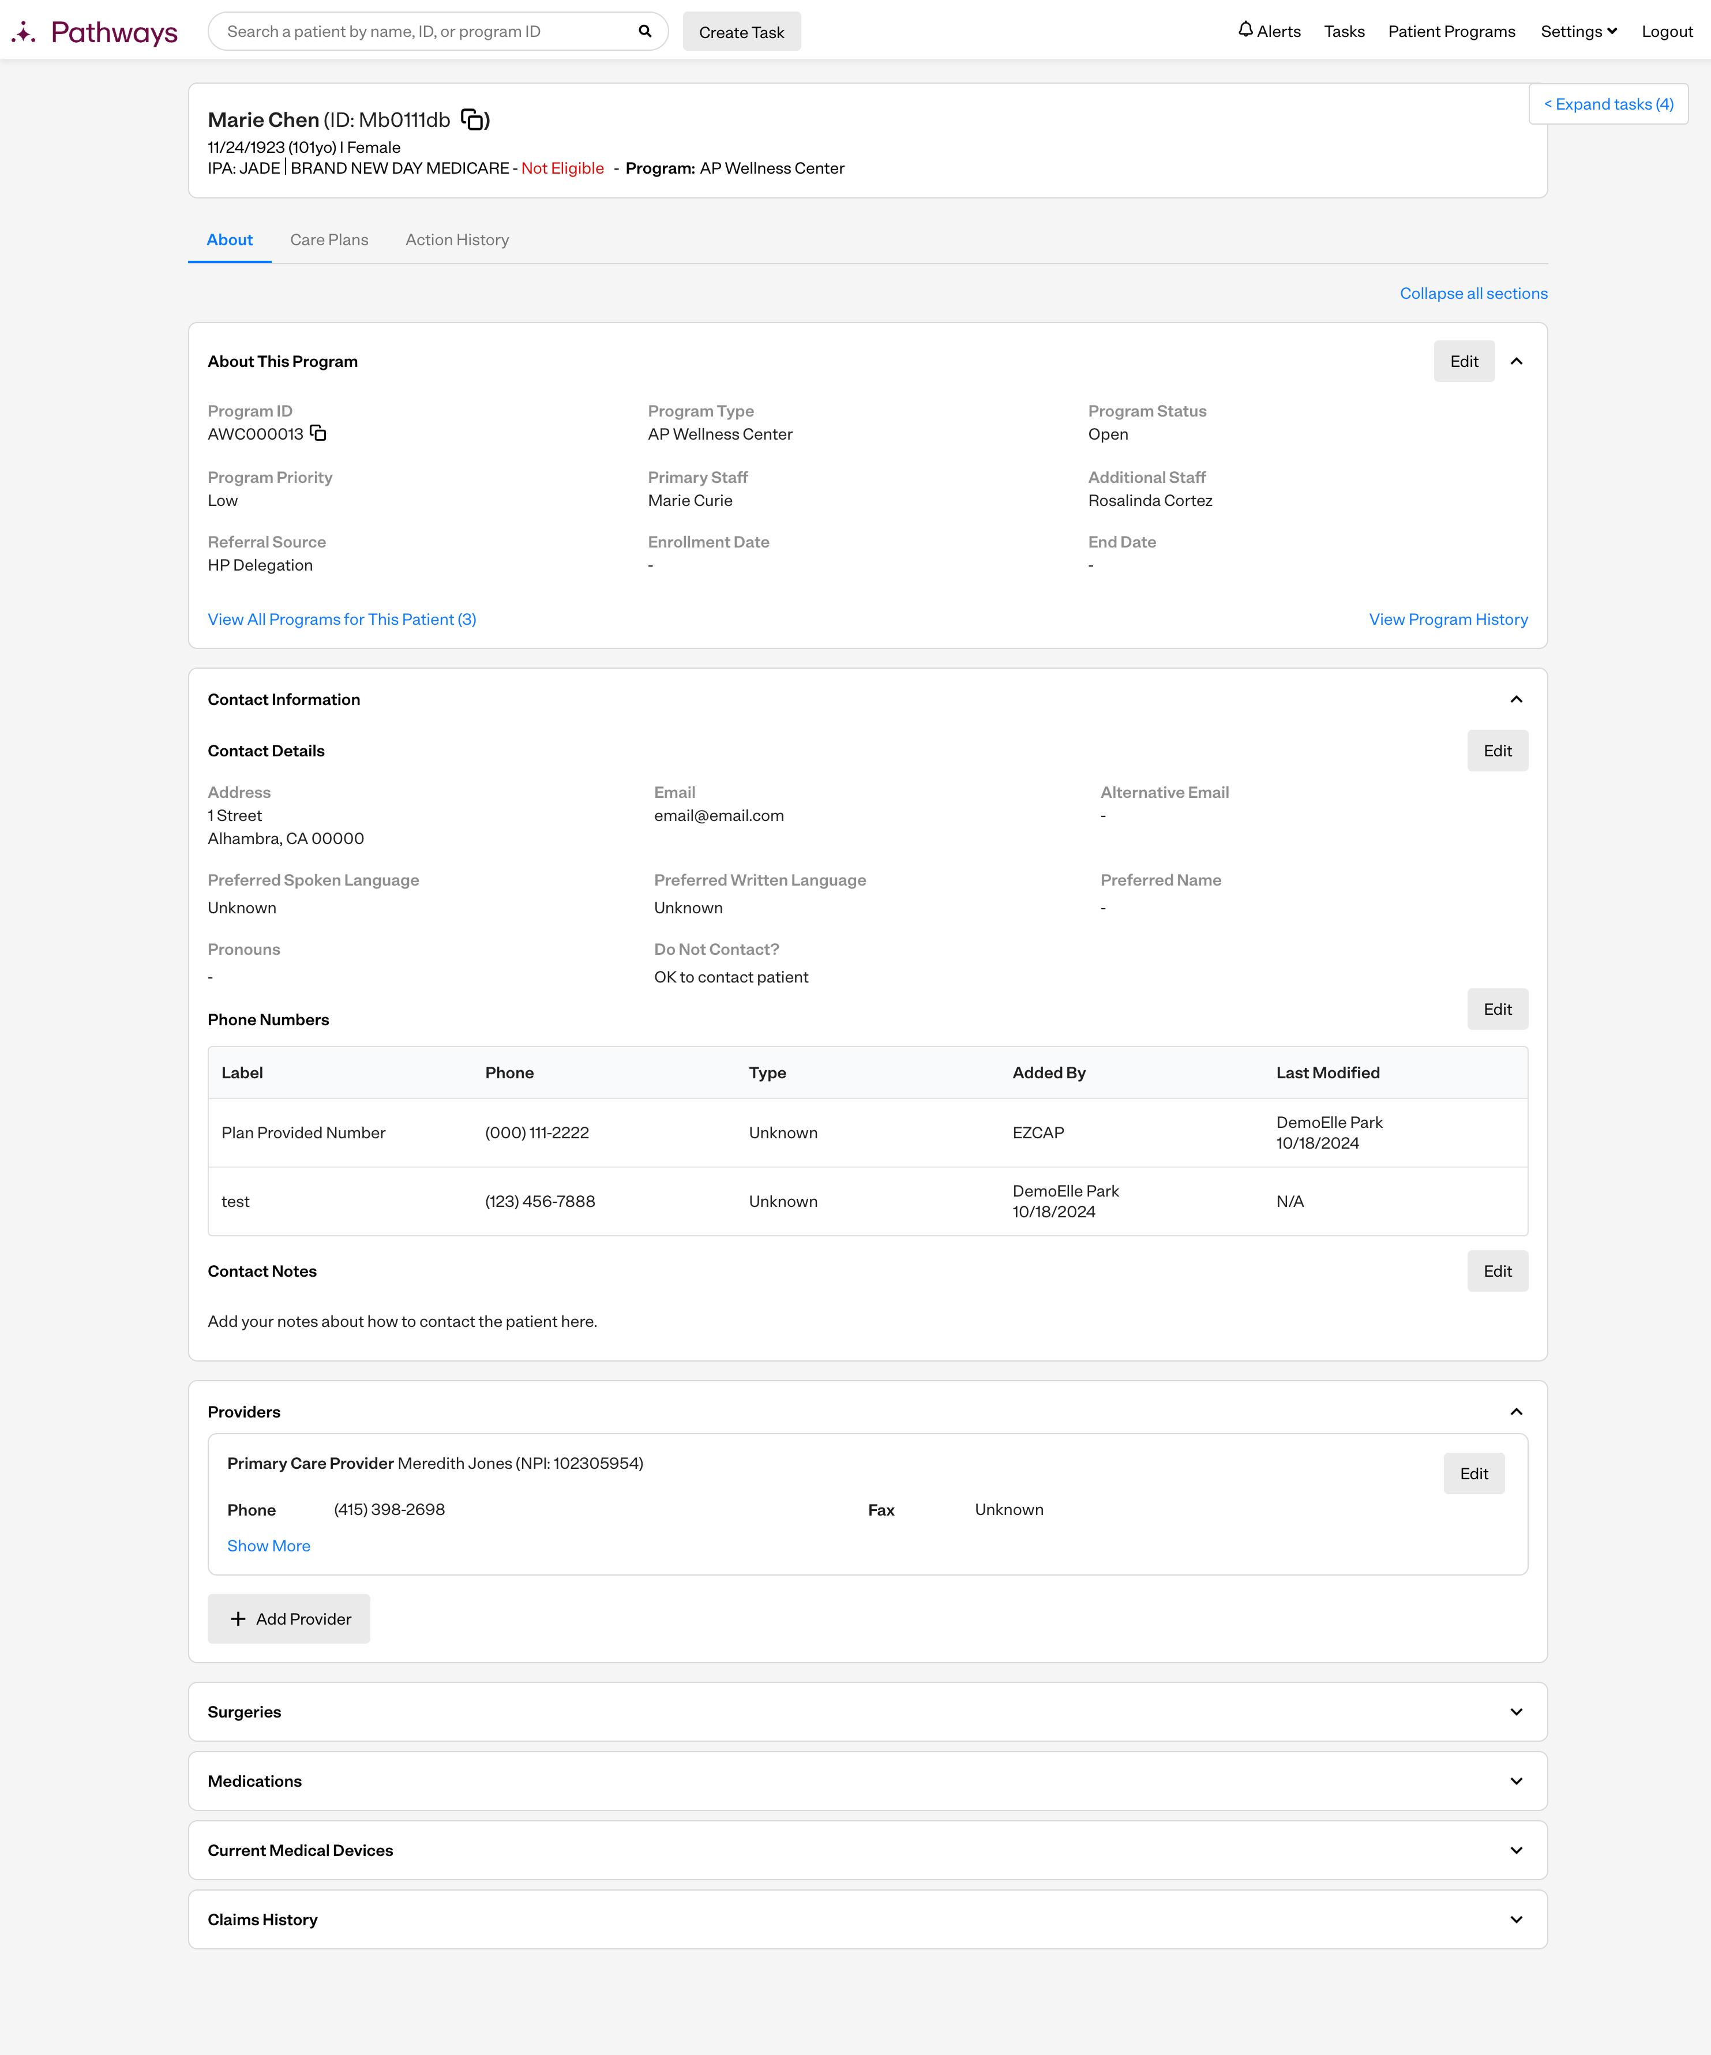The height and width of the screenshot is (2055, 1711).
Task: Click the contact notes placeholder text
Action: point(402,1321)
